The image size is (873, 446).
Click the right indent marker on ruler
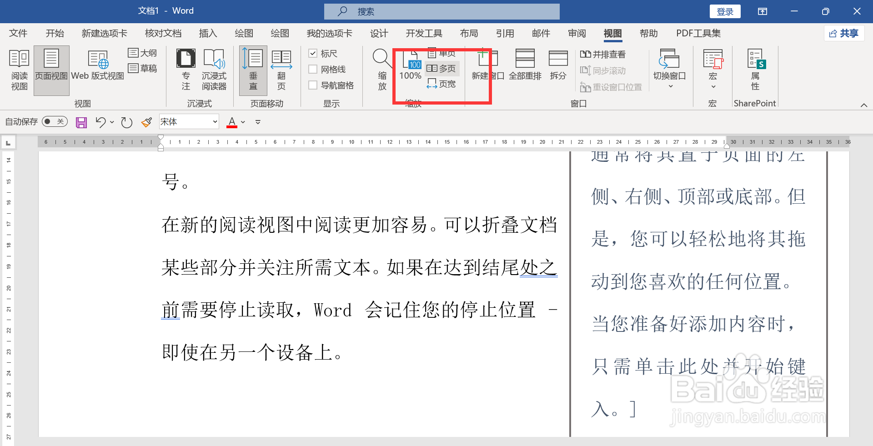727,145
